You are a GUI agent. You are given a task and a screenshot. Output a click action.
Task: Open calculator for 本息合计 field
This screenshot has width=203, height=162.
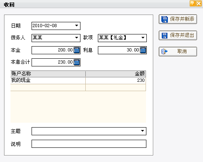click(77, 62)
